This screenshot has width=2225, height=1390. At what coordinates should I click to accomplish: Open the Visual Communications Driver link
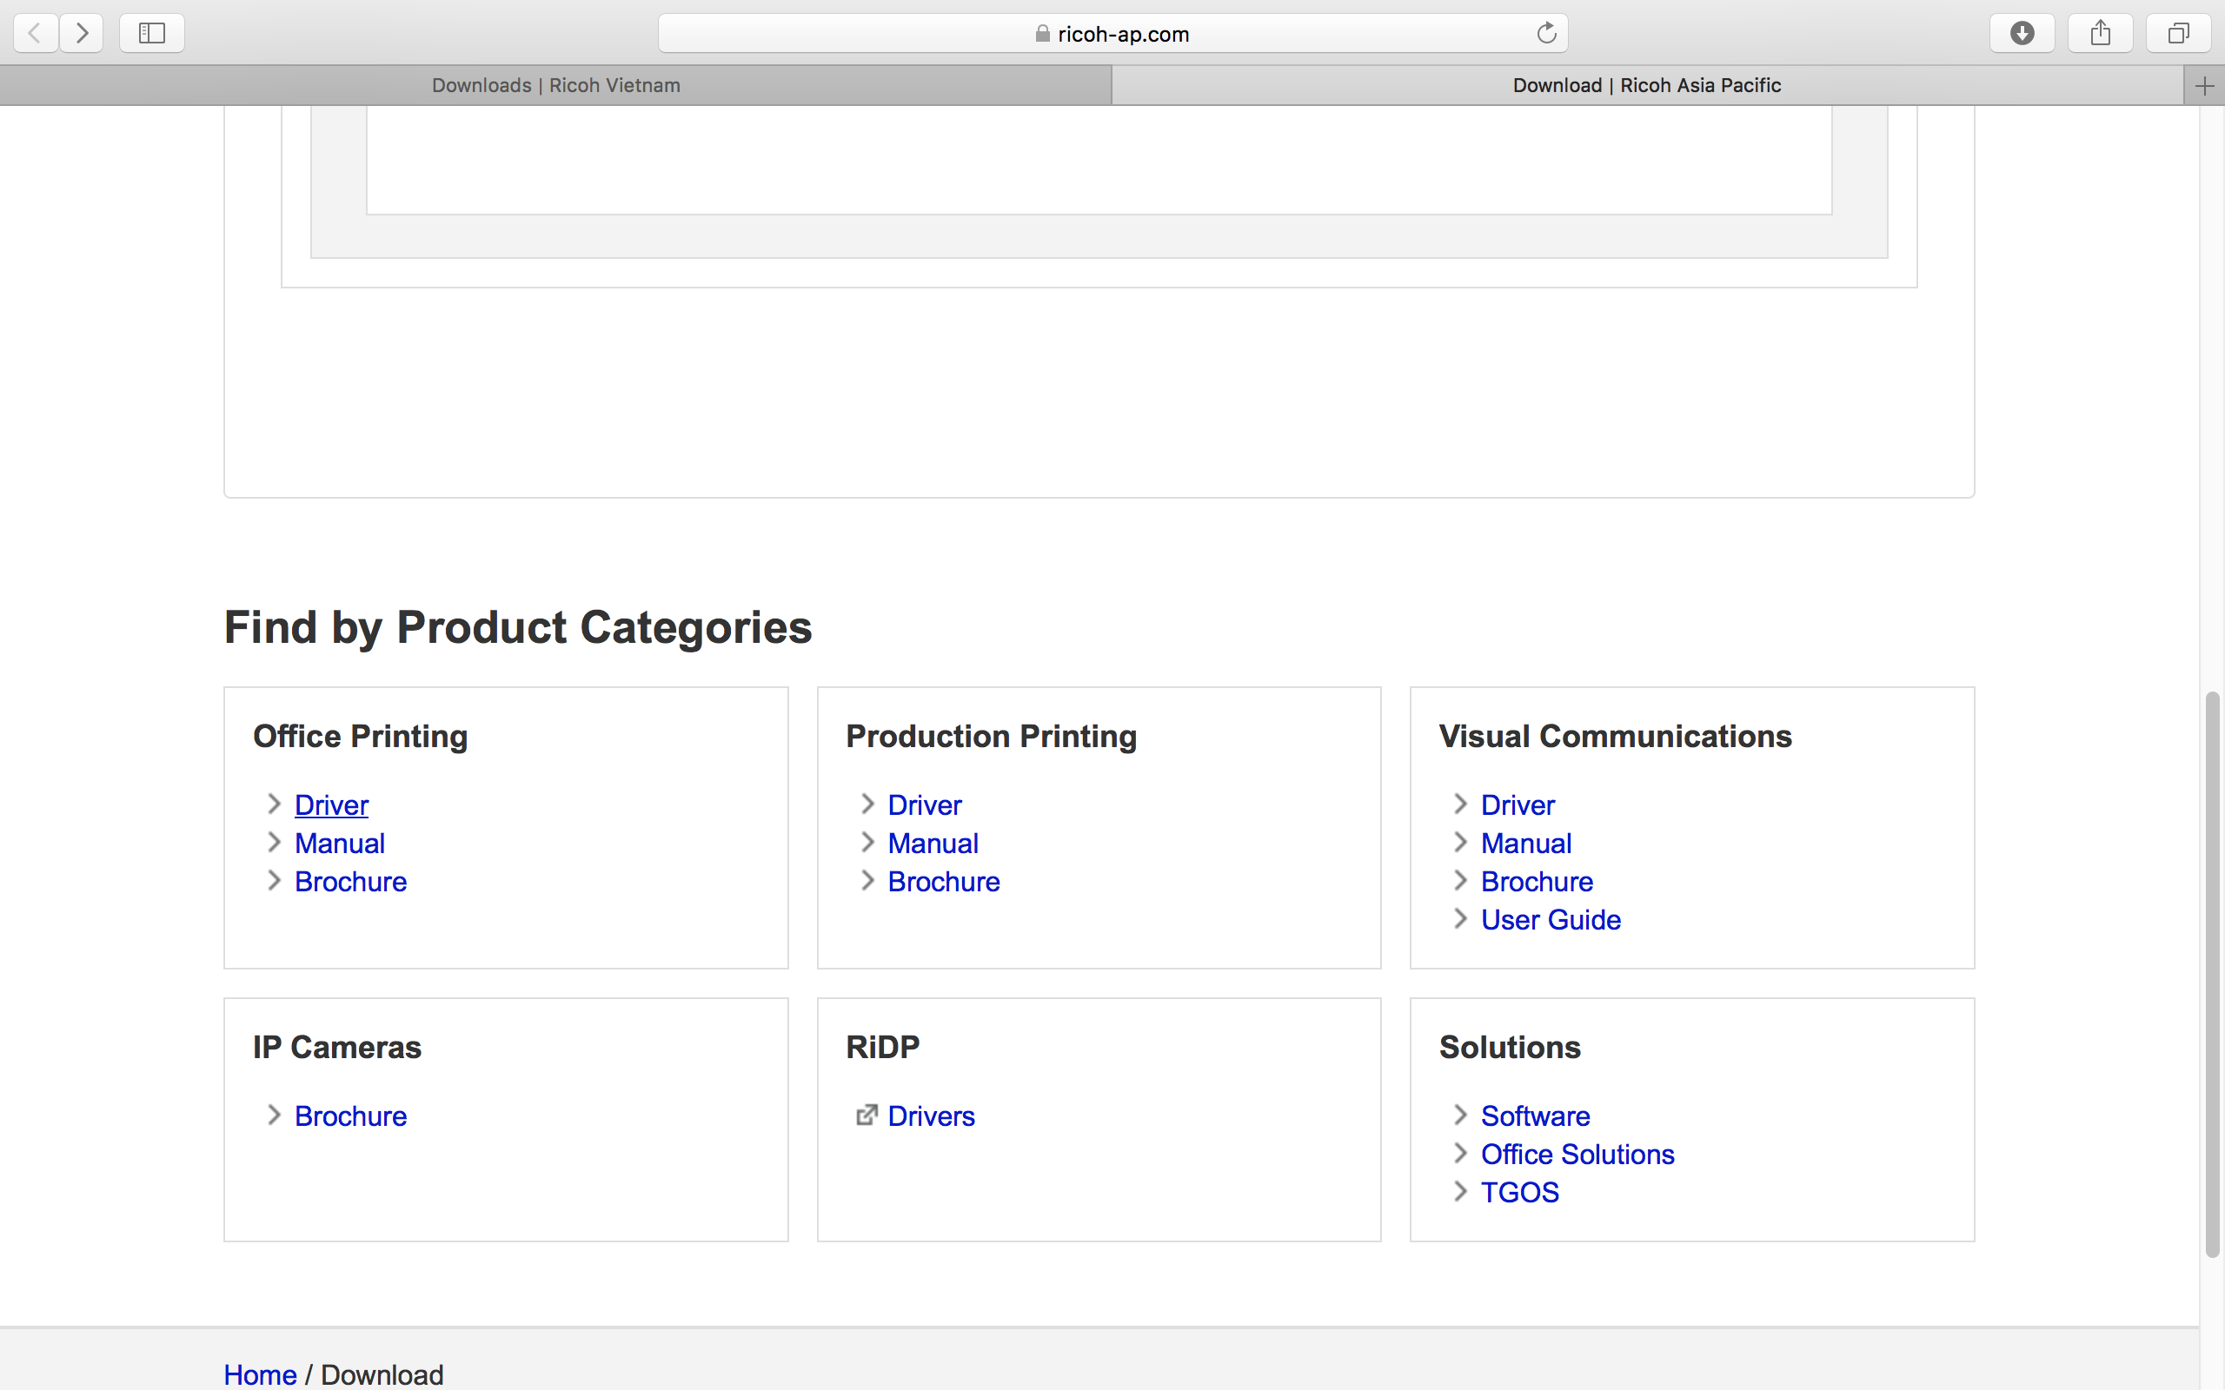click(x=1517, y=804)
